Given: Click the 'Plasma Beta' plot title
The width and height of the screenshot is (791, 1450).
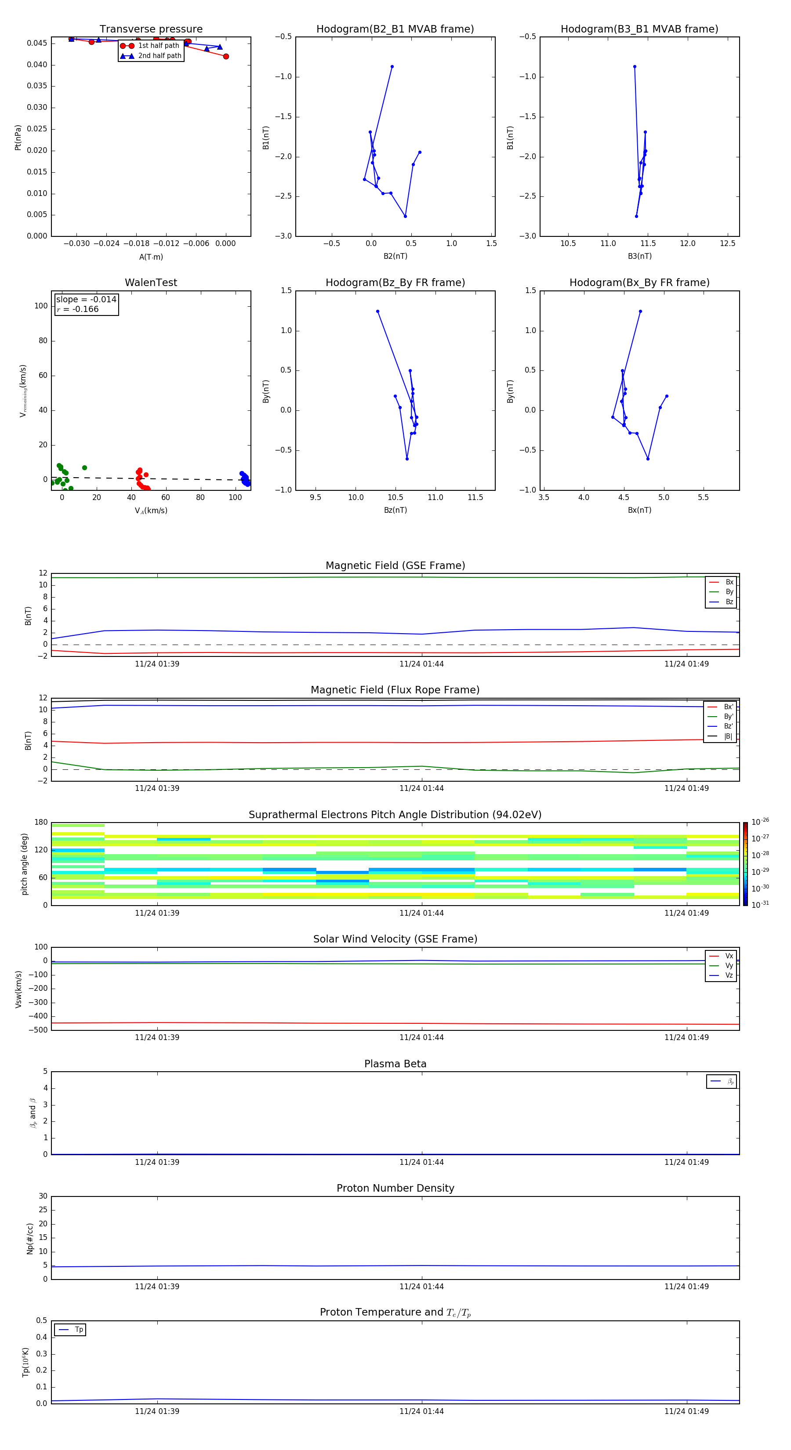Looking at the screenshot, I should 395,1064.
